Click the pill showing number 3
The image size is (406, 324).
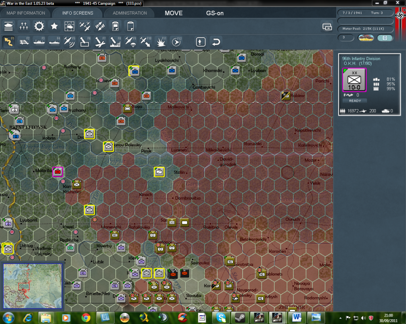pos(346,38)
